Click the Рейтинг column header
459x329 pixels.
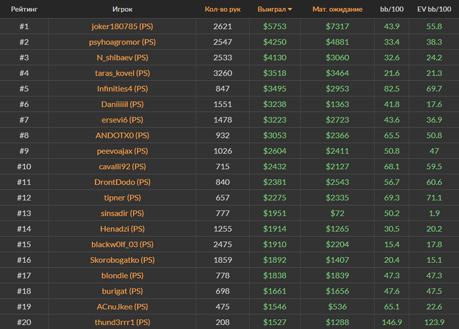(24, 10)
